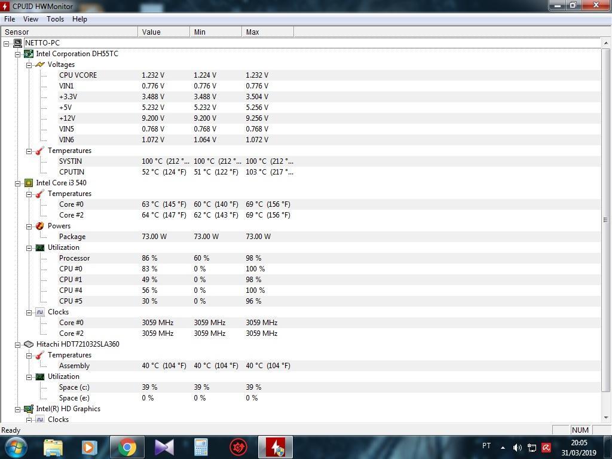The width and height of the screenshot is (612, 459).
Task: Click the network tray icon
Action: pos(531,448)
